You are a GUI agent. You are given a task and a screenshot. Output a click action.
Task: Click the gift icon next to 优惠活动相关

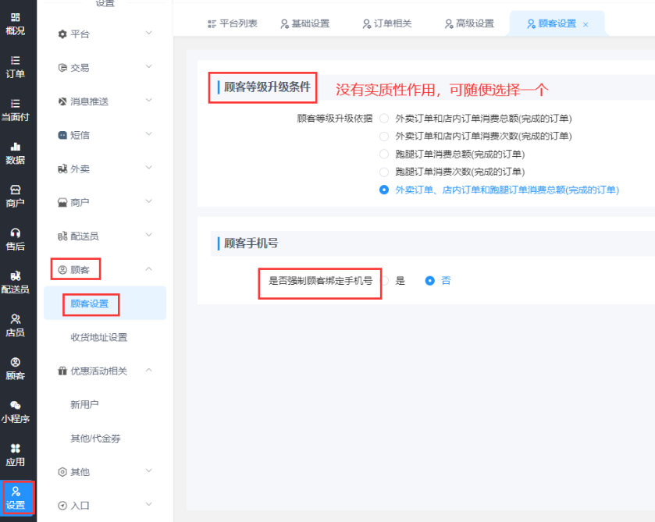(x=62, y=371)
